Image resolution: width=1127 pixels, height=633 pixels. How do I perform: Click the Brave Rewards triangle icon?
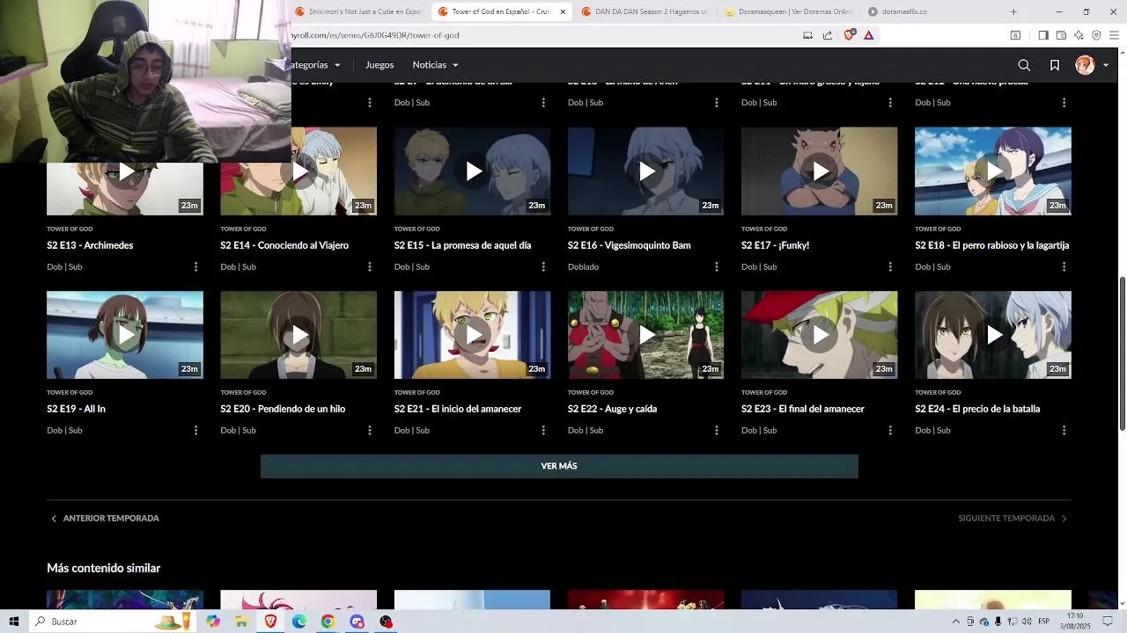[869, 35]
